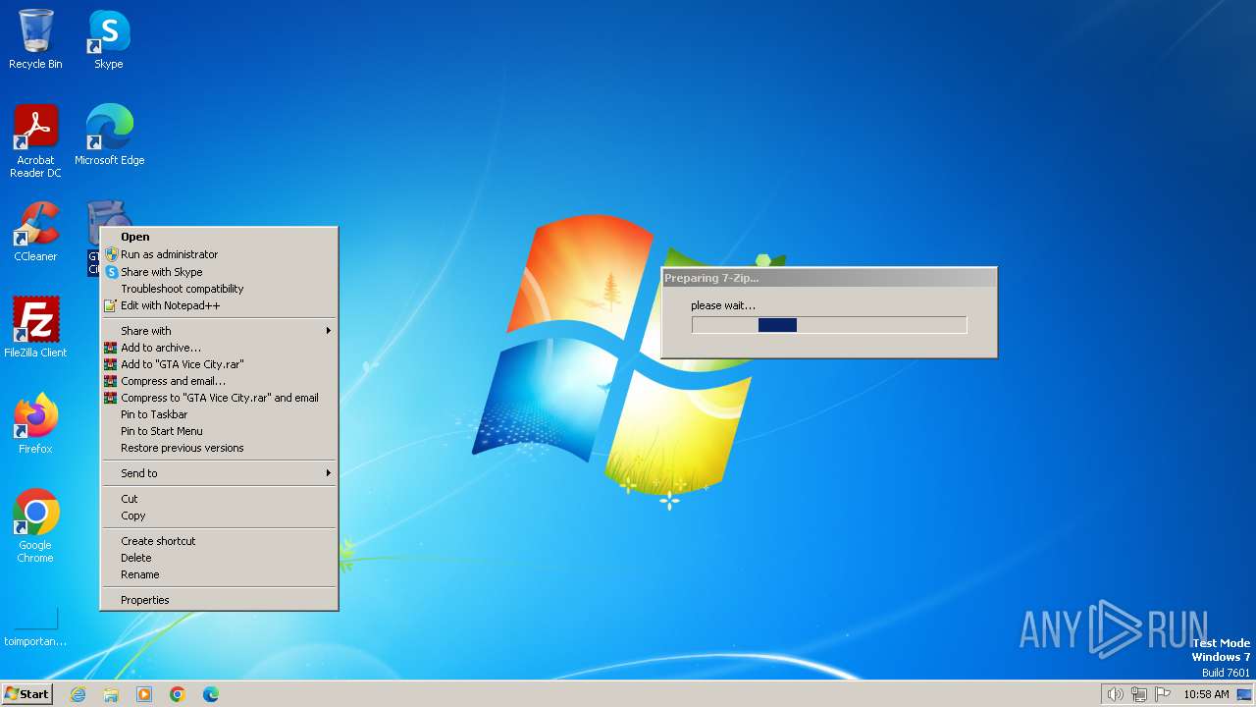1256x707 pixels.
Task: Select the CCleaner desktop shortcut
Action: 35,231
